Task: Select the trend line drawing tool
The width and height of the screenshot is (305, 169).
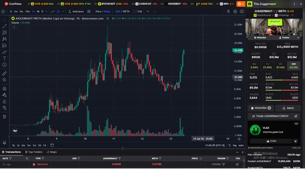Action: (4, 26)
